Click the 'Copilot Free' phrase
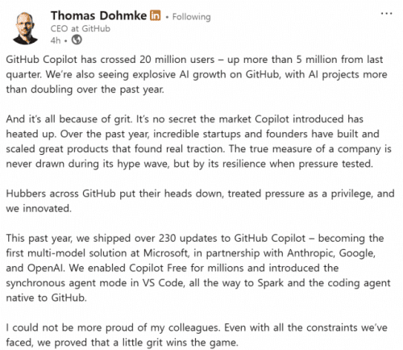The width and height of the screenshot is (403, 350). pos(158,268)
